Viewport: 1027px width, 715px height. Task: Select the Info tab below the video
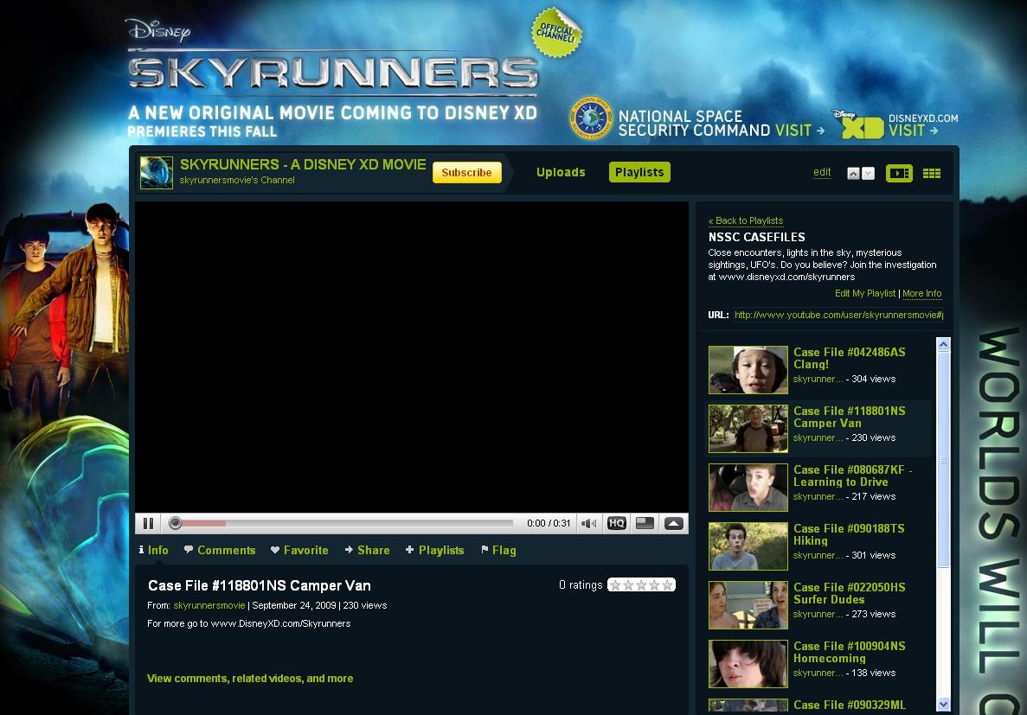153,550
